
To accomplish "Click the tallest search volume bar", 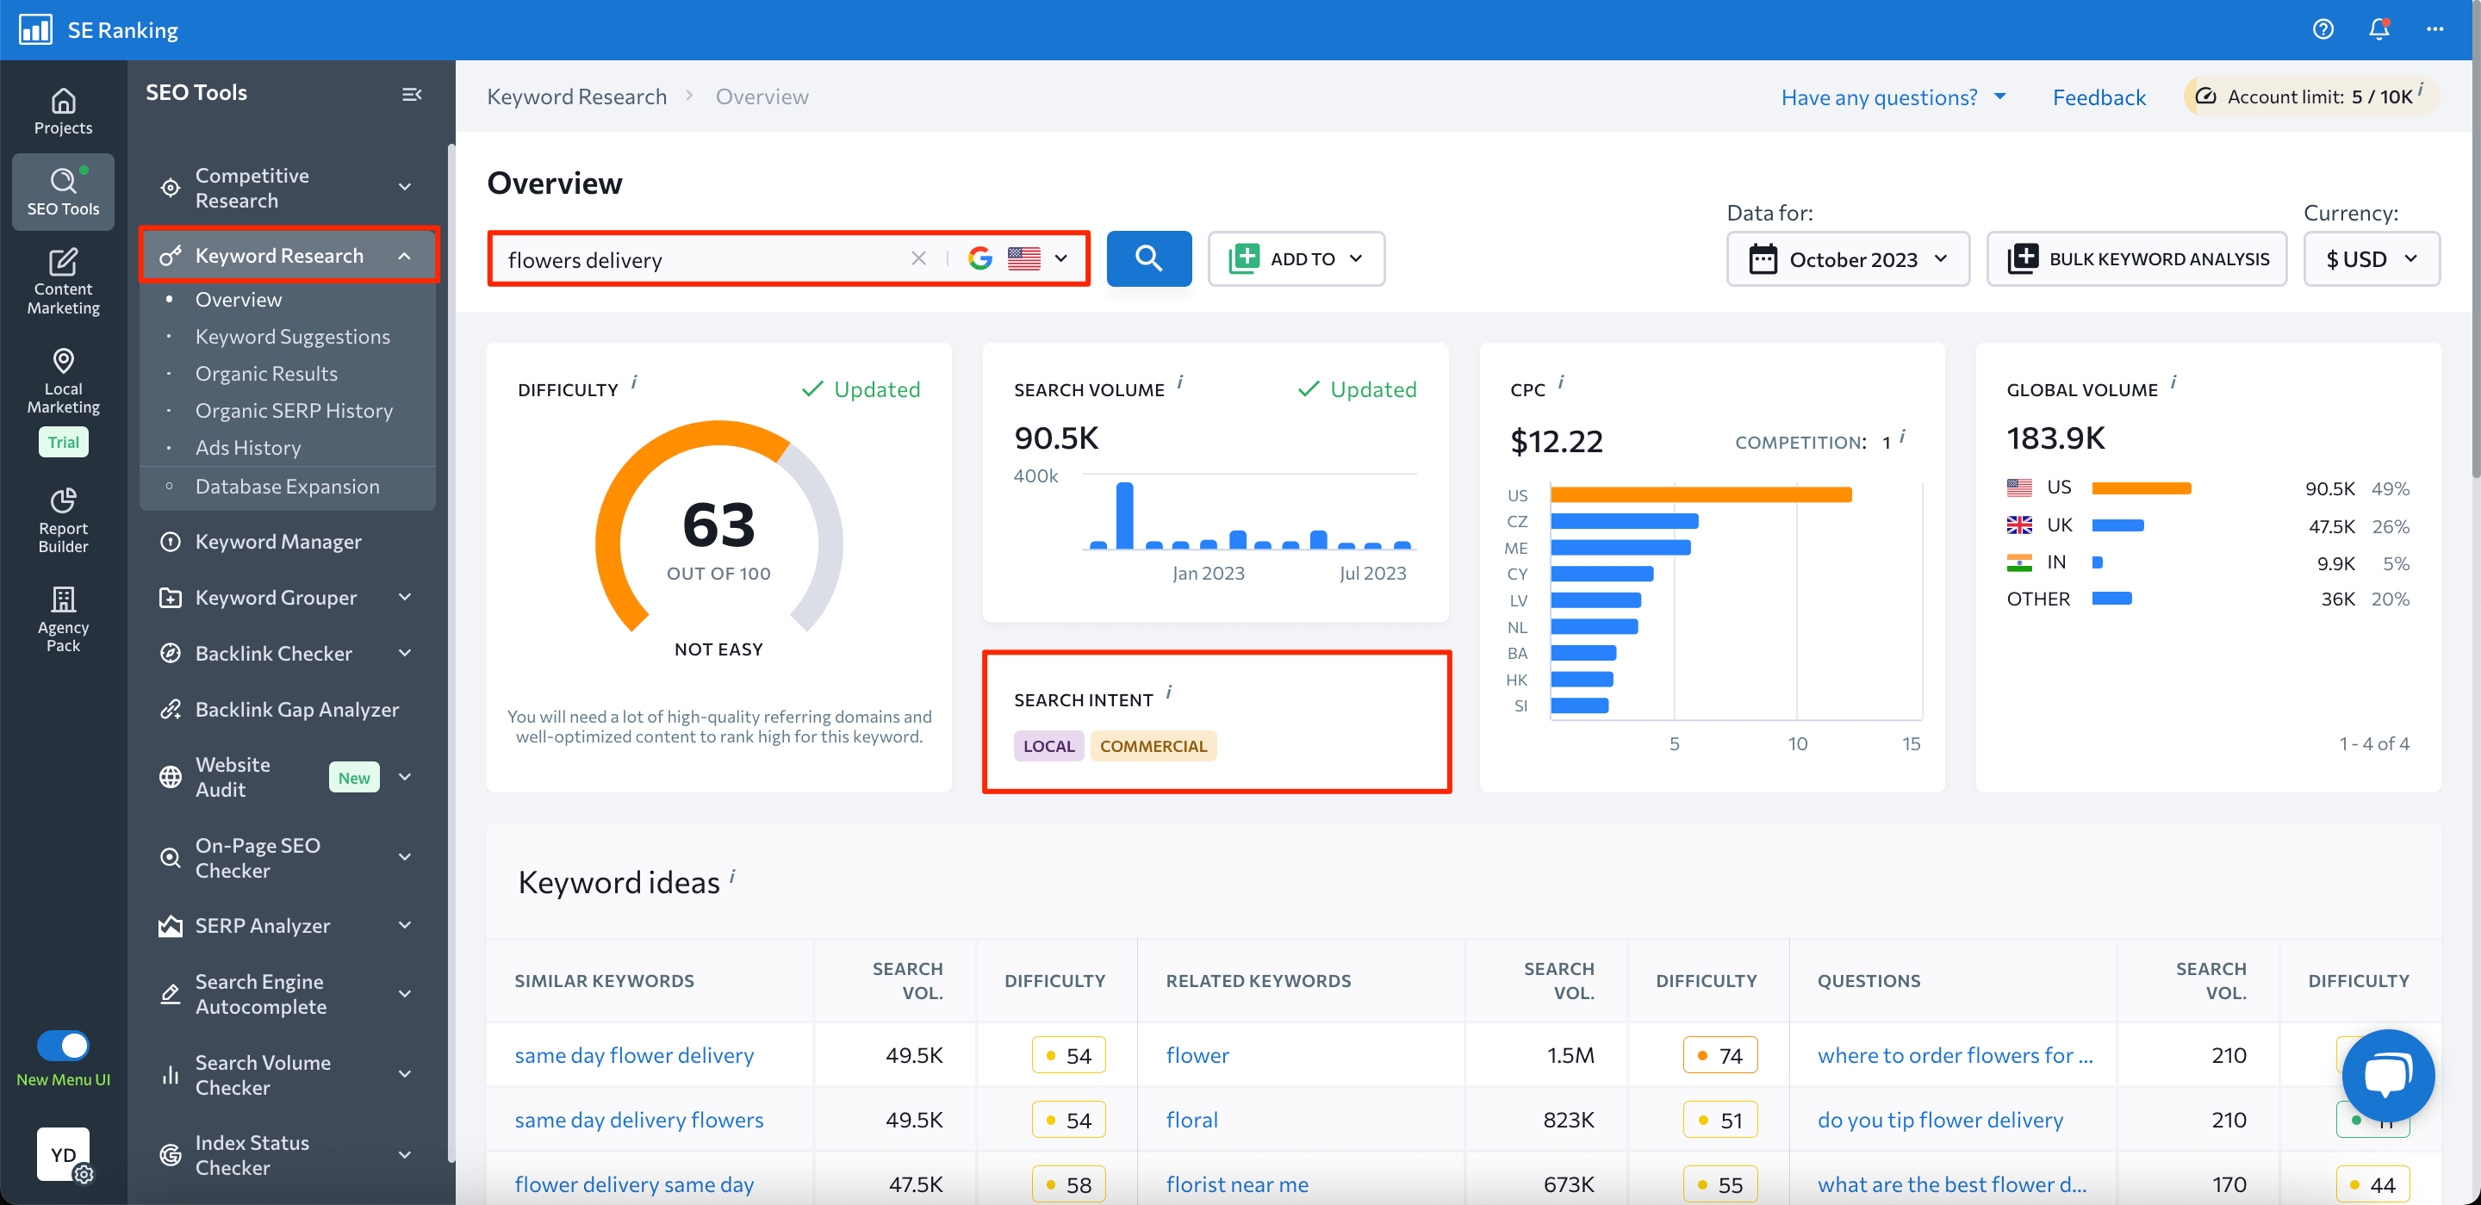I will [1124, 515].
